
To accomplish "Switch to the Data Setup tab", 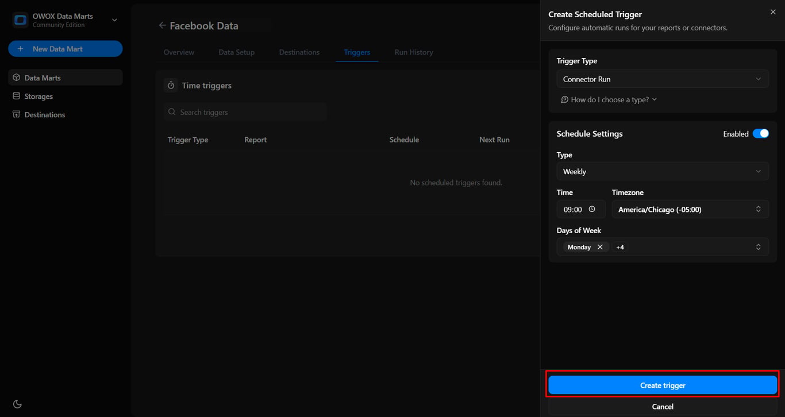I will (236, 52).
